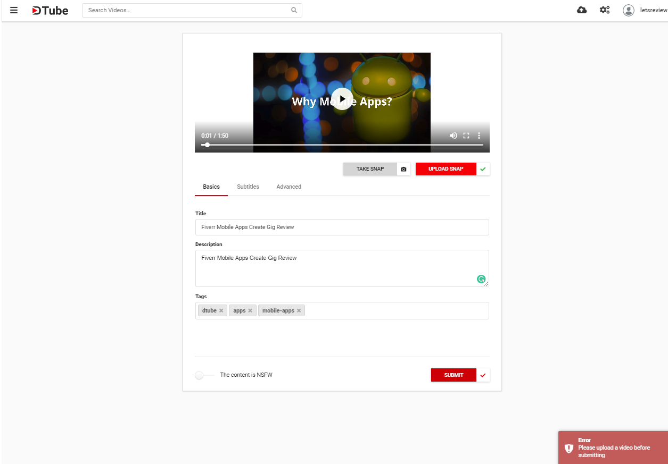
Task: Click red checkmark beside Submit
Action: [483, 375]
